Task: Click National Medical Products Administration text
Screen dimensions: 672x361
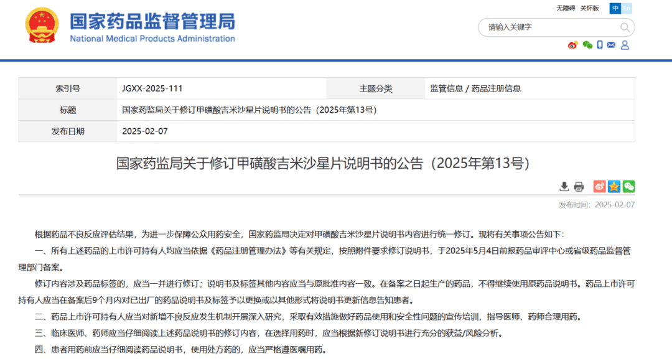Action: 152,39
